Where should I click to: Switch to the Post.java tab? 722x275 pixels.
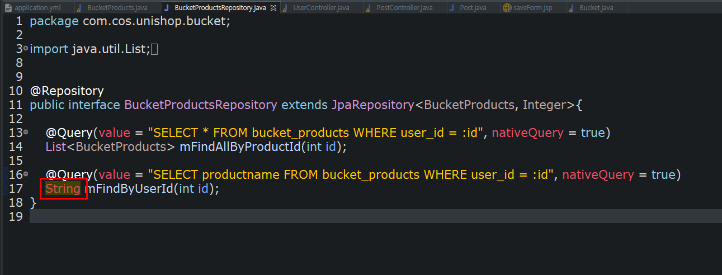click(473, 8)
